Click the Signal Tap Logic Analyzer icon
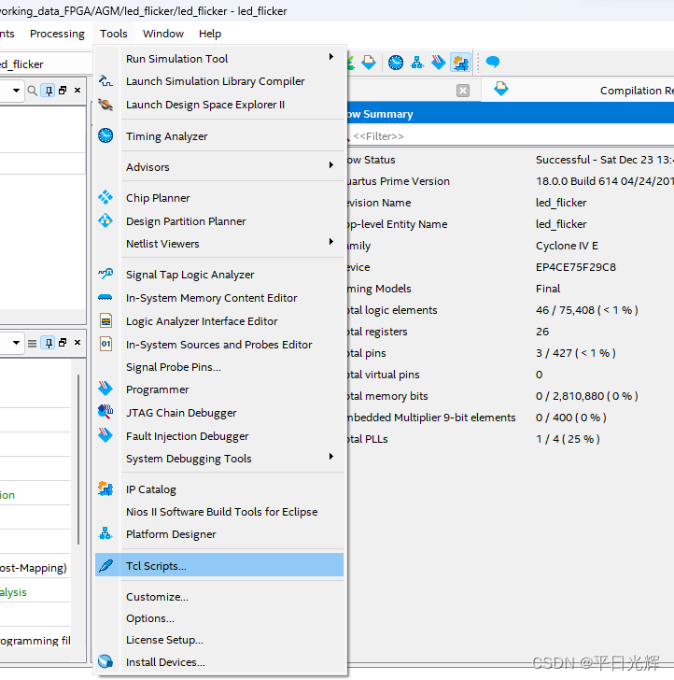674x680 pixels. pos(105,274)
